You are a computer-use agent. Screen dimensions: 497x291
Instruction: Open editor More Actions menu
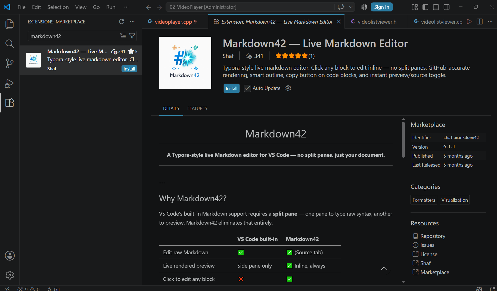click(x=490, y=22)
